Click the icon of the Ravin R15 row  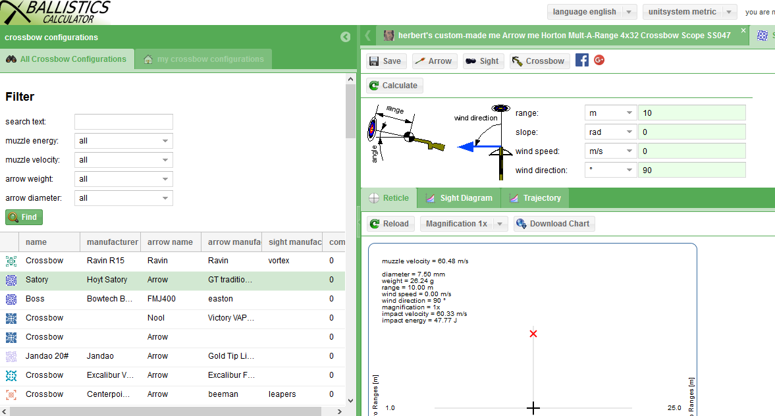[11, 261]
